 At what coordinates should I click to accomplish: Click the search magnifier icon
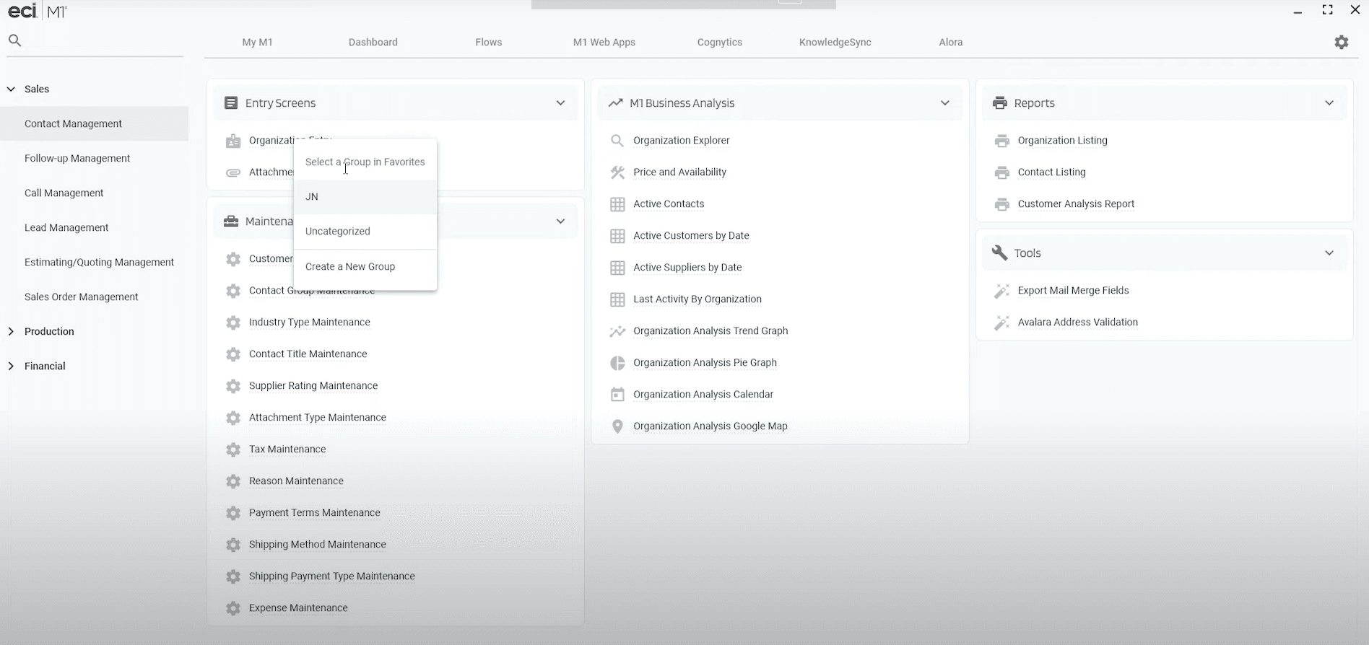[x=14, y=40]
